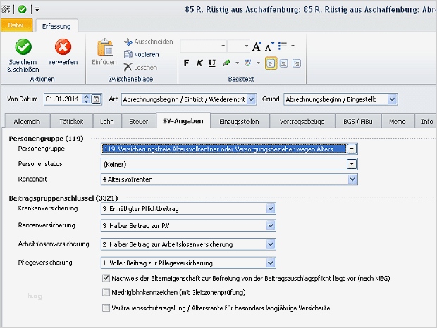This screenshot has height=328, width=437.
Task: Decrease font size with small A icon
Action: coord(269,46)
